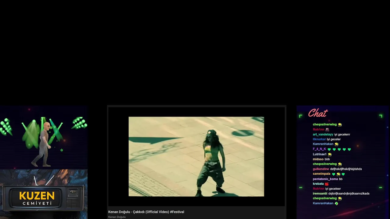
Task: Select username pentatonic_koma in chat
Action: pos(325,179)
